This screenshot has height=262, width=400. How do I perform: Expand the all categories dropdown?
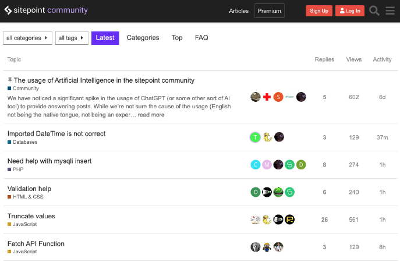27,38
